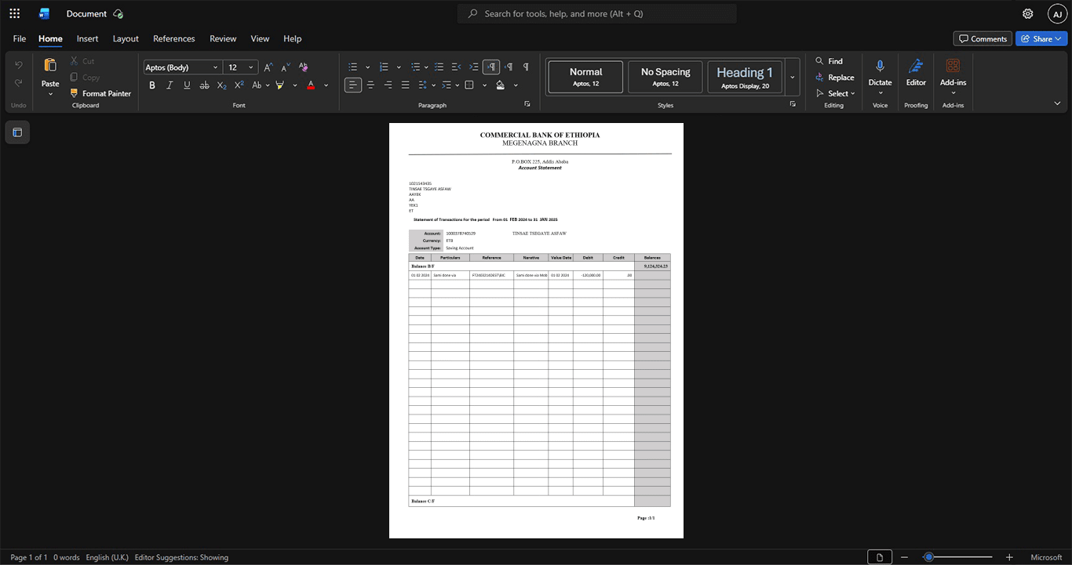Viewport: 1072px width, 565px height.
Task: Expand the Styles gallery arrow
Action: [792, 78]
